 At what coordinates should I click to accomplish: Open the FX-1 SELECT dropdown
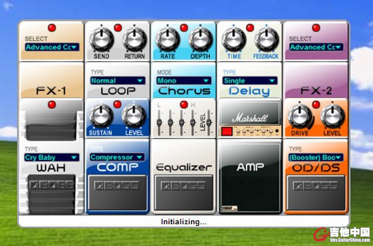52,47
